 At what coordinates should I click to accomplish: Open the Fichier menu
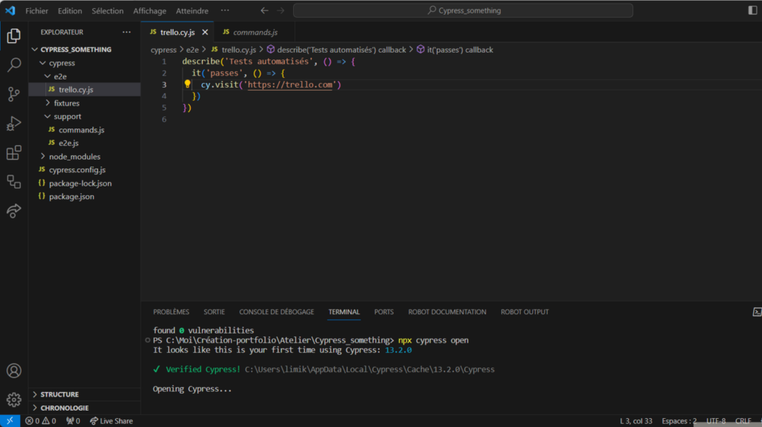(36, 11)
